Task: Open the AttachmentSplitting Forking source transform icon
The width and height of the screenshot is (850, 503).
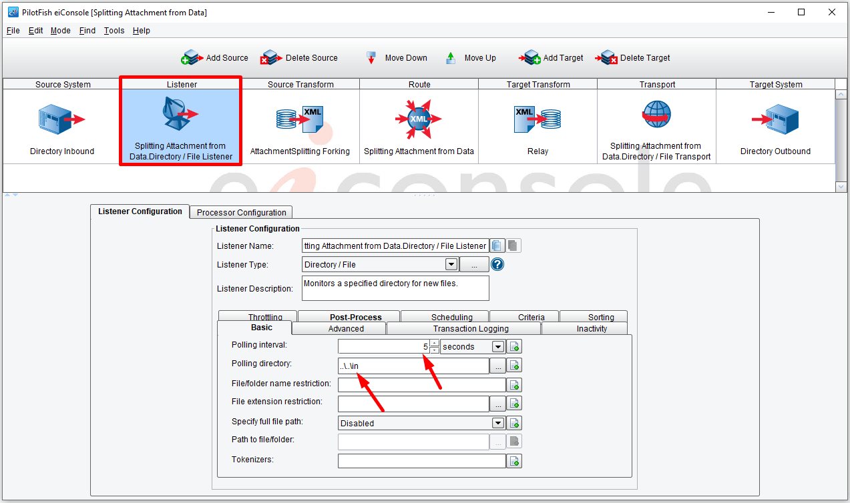Action: point(300,119)
